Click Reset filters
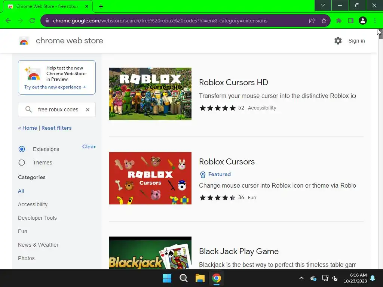The height and width of the screenshot is (287, 383). [56, 128]
